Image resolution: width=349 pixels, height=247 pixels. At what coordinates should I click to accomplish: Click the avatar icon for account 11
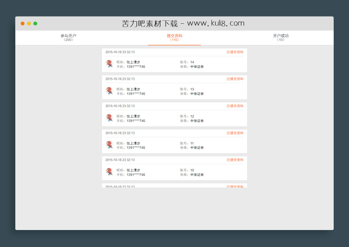[109, 145]
